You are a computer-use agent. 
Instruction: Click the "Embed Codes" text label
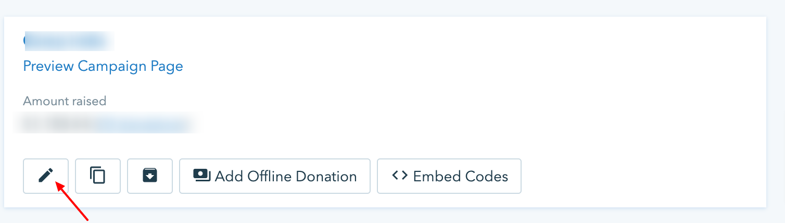pos(460,176)
